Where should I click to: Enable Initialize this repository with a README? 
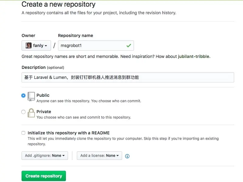(x=23, y=133)
